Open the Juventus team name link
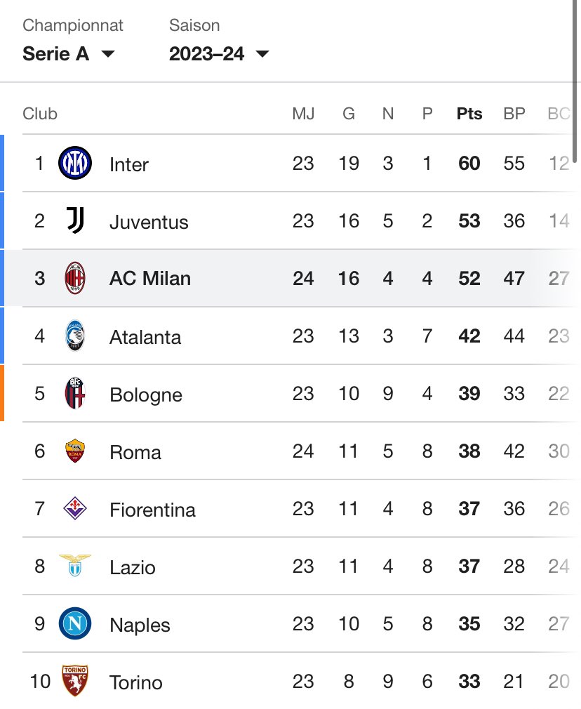 tap(149, 222)
